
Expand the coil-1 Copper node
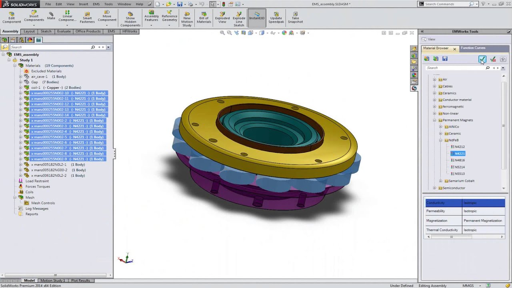(x=20, y=88)
